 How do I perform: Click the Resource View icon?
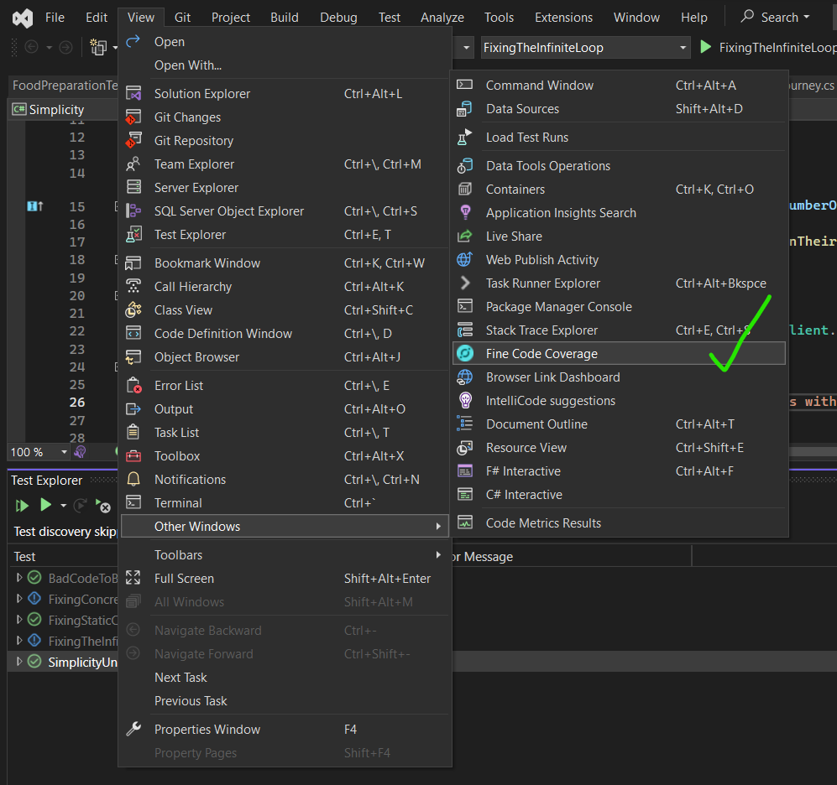465,447
